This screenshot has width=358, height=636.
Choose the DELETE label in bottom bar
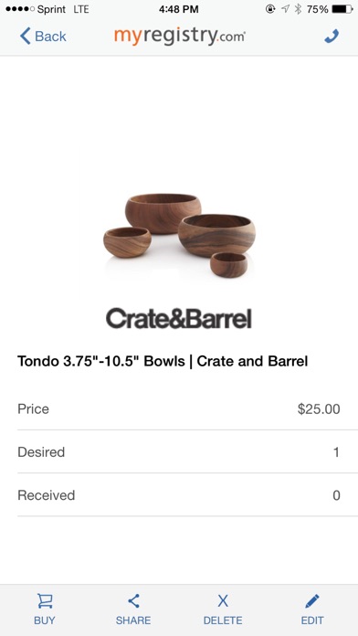pos(223,620)
